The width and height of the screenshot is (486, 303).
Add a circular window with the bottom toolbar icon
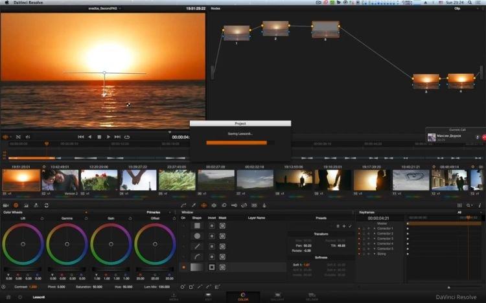coord(183,287)
